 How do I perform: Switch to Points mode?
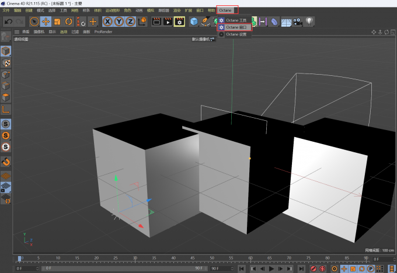(6, 75)
